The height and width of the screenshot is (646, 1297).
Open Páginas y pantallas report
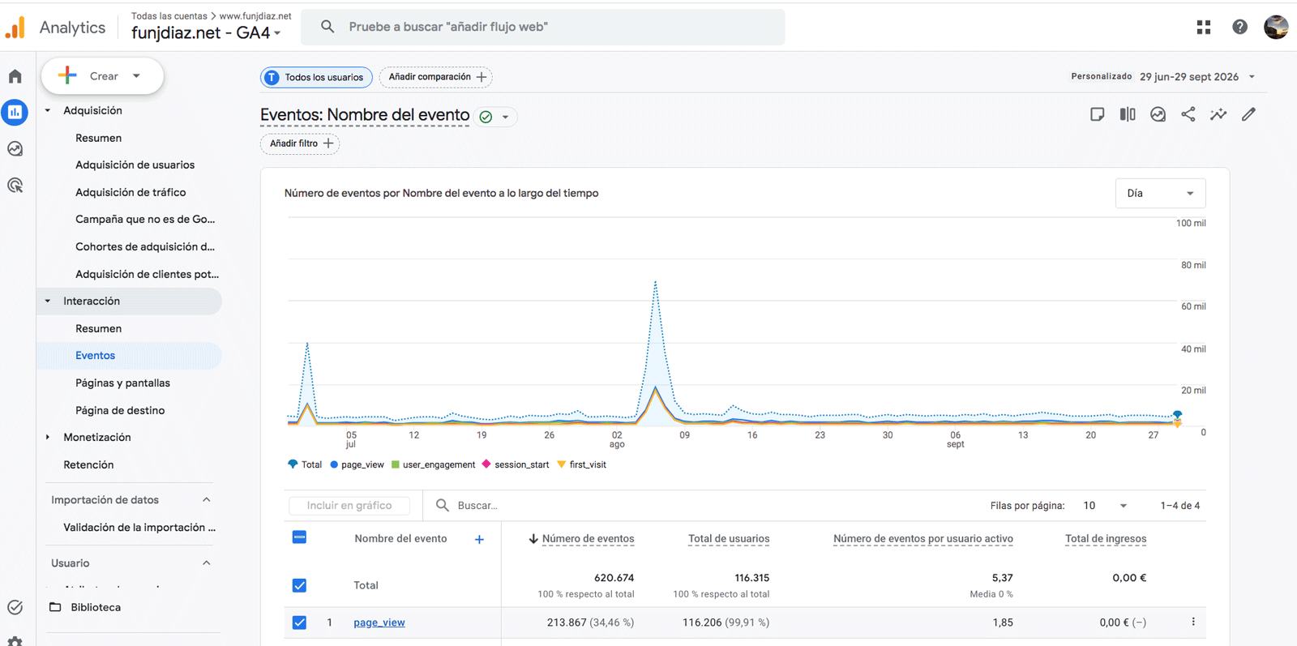click(122, 383)
